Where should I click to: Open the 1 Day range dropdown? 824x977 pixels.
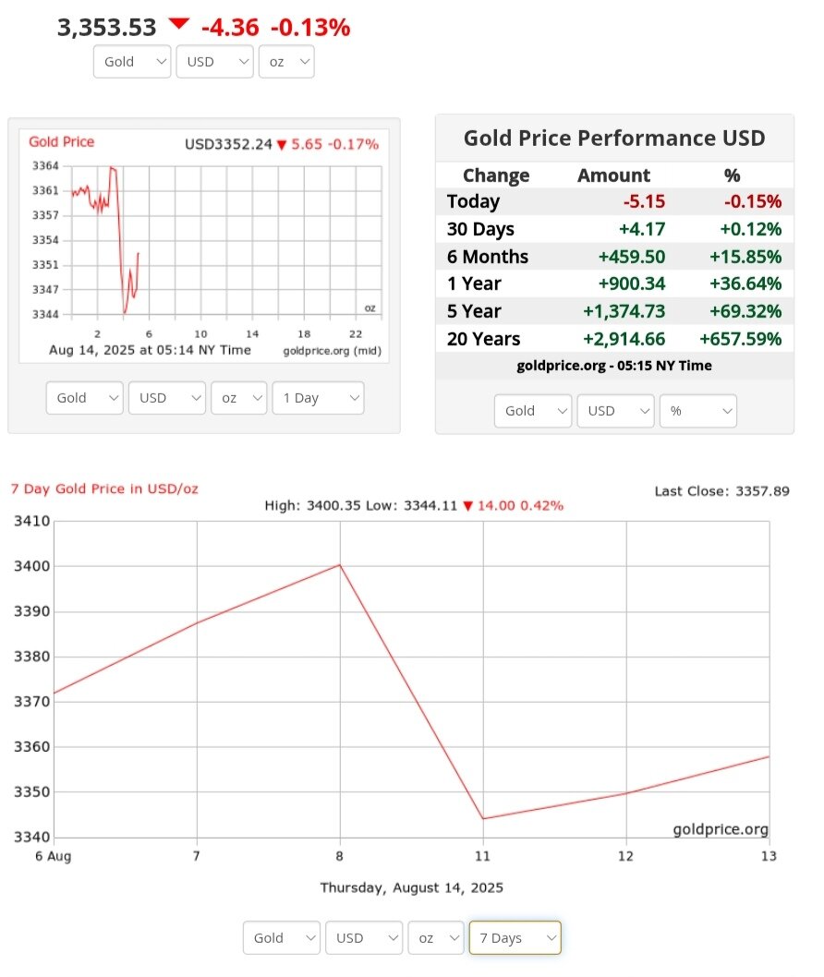tap(318, 398)
